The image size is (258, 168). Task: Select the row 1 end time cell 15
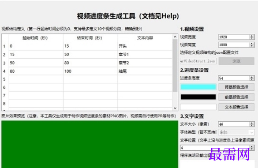(90, 46)
